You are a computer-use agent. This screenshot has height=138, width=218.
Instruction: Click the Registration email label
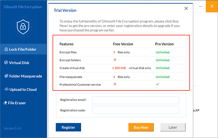(x=73, y=100)
